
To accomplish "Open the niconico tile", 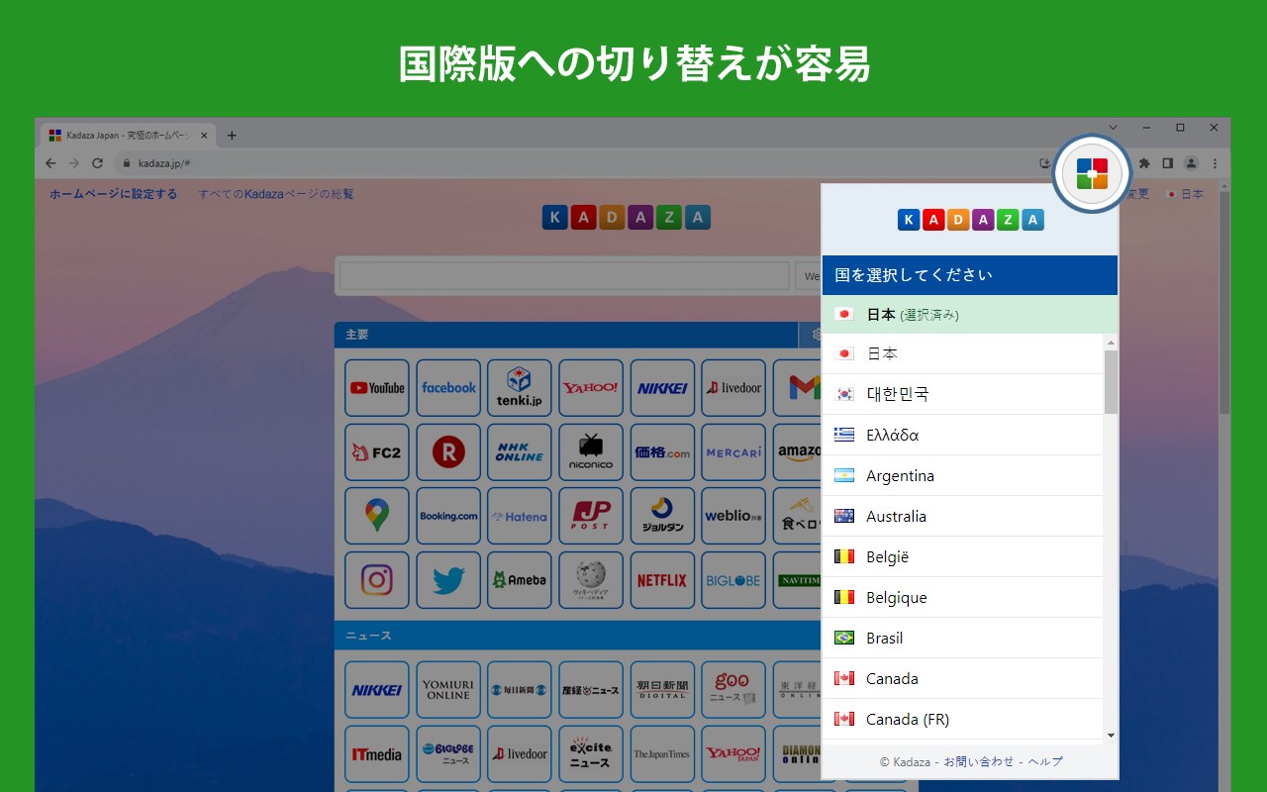I will coord(591,452).
